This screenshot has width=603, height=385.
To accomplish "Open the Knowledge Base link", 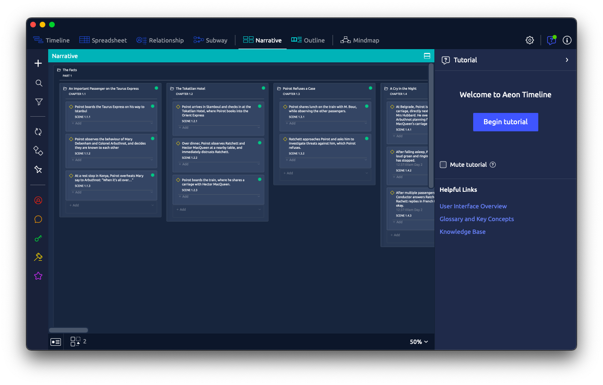I will 462,232.
